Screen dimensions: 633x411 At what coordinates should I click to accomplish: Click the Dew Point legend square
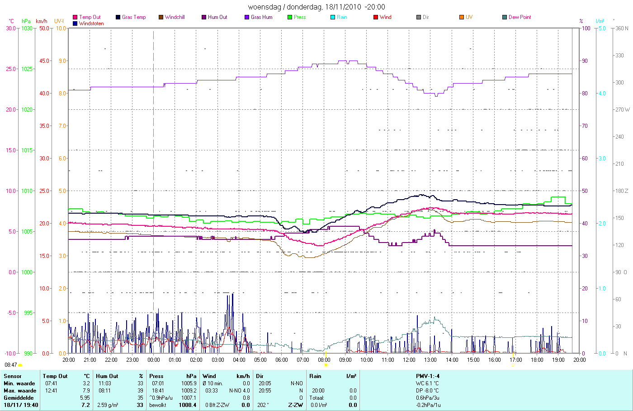[x=505, y=17]
